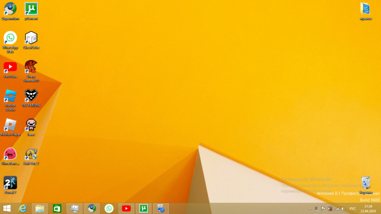Open the Windows Store taskbar icon

(x=57, y=208)
